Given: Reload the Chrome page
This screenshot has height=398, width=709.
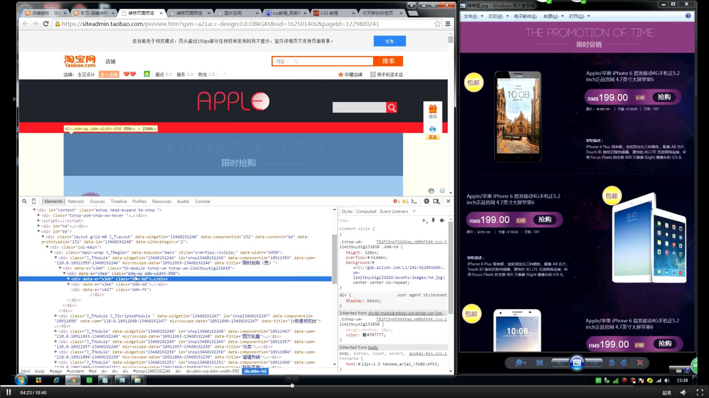Looking at the screenshot, I should tap(46, 24).
